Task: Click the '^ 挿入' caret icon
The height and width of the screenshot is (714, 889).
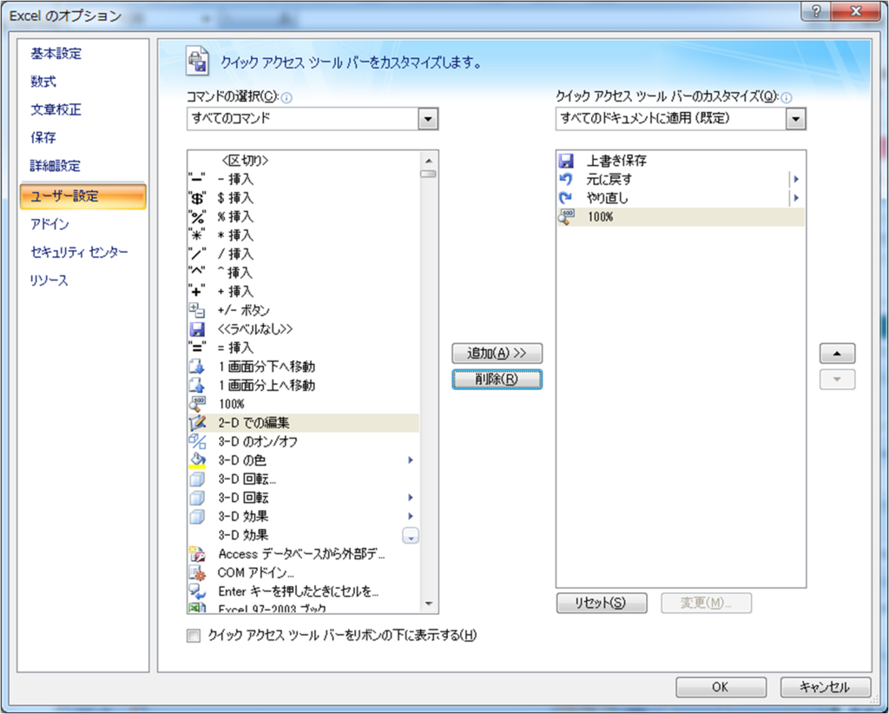Action: click(197, 273)
